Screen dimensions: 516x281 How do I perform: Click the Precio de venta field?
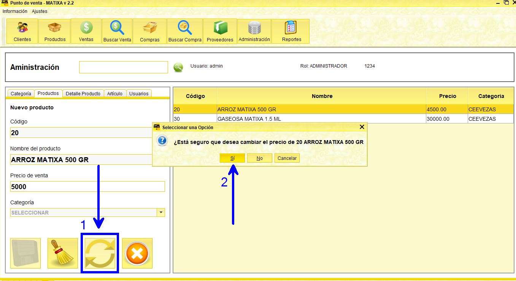(x=87, y=186)
